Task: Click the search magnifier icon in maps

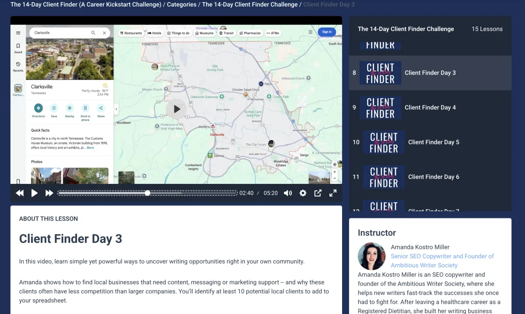Action: click(x=93, y=33)
